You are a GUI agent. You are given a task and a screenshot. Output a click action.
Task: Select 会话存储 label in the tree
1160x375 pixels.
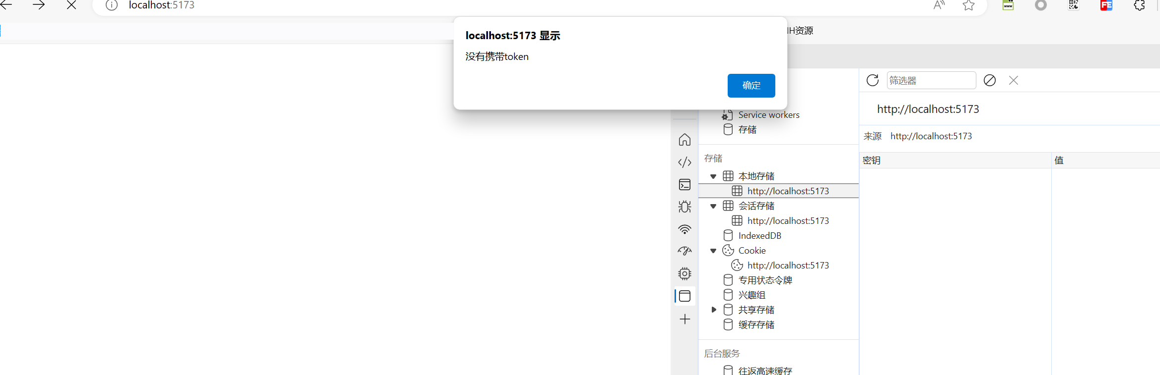756,206
